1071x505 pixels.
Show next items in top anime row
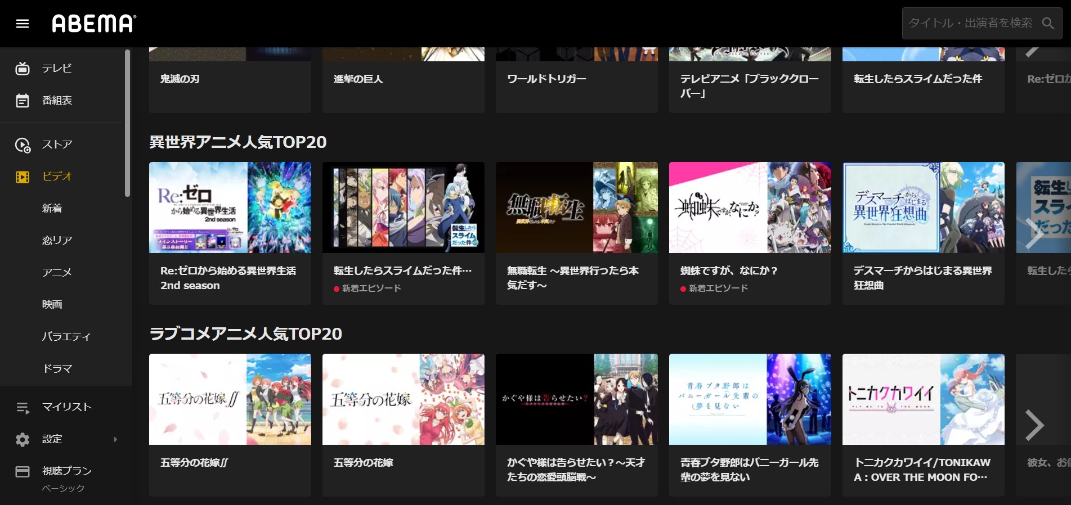[1033, 52]
